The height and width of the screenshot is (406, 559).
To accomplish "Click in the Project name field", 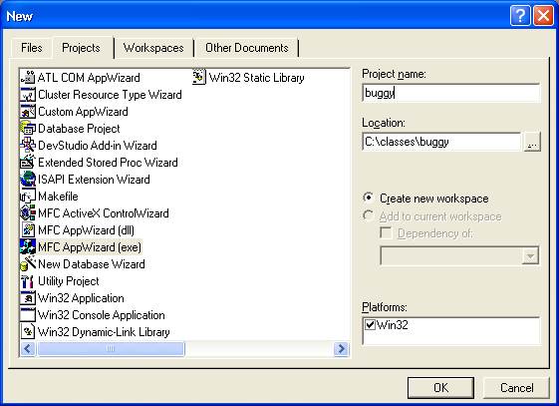I will tap(451, 93).
